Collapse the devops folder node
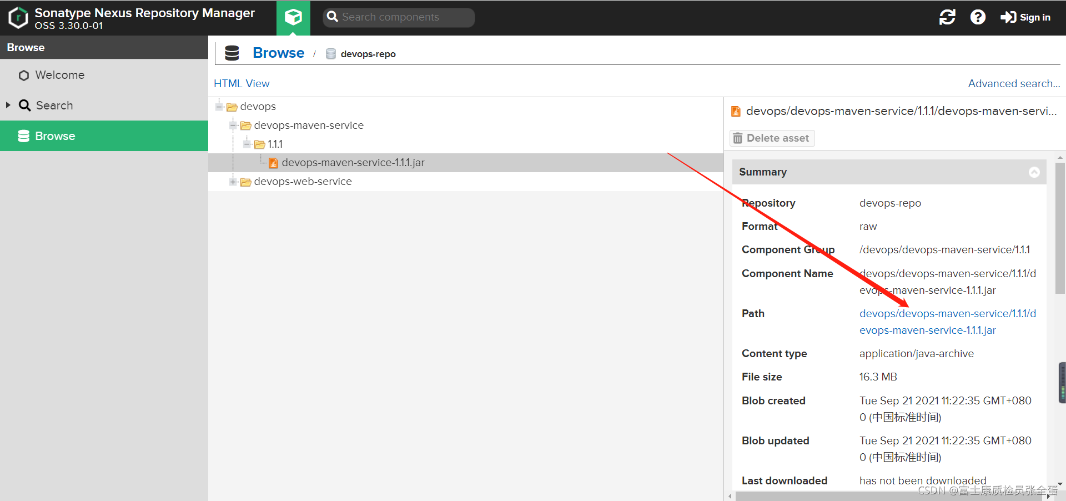 click(x=219, y=107)
